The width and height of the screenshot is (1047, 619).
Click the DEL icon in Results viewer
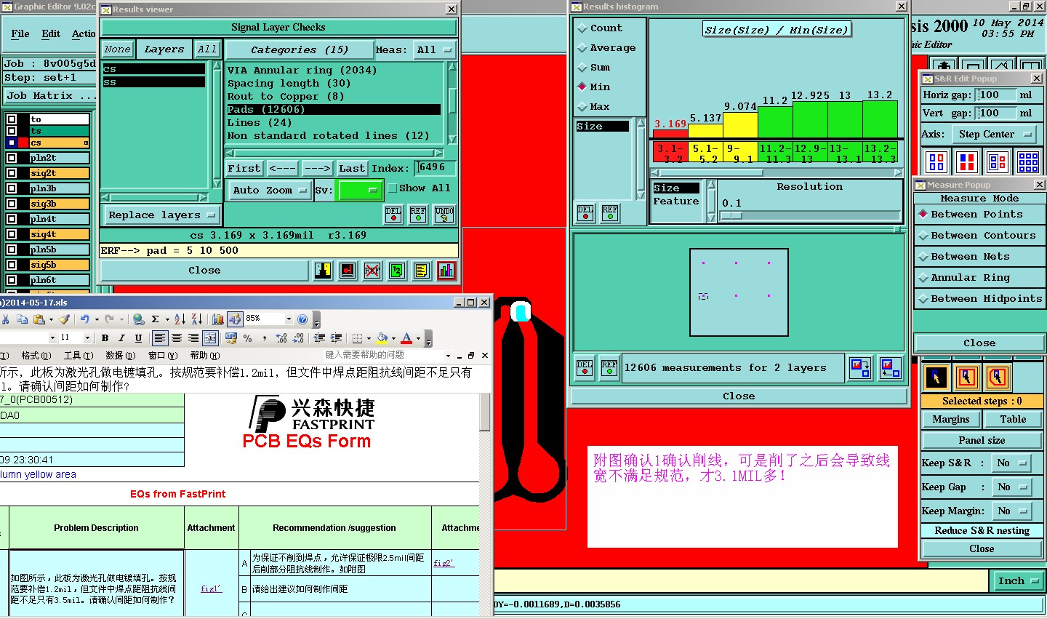click(x=393, y=215)
